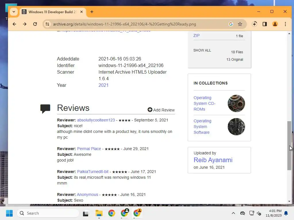
Task: Open Operating System CD-ROMs collection link
Action: point(204,103)
